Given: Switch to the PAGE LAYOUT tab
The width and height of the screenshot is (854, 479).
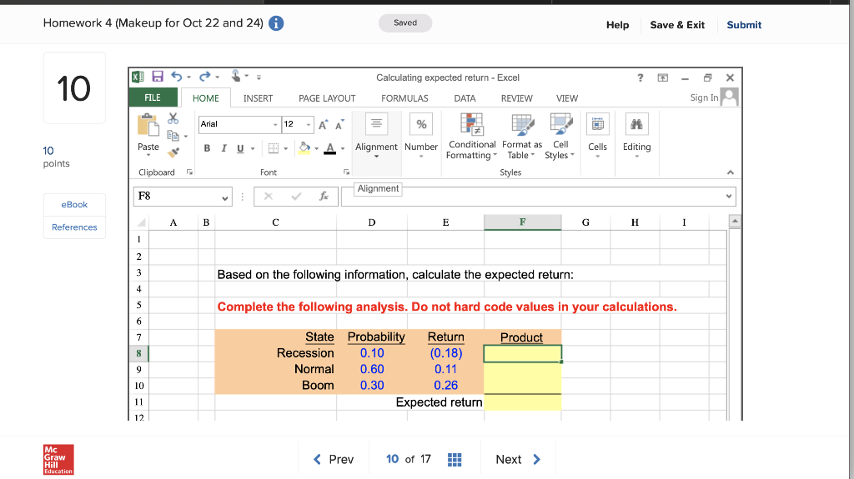Looking at the screenshot, I should (x=327, y=98).
